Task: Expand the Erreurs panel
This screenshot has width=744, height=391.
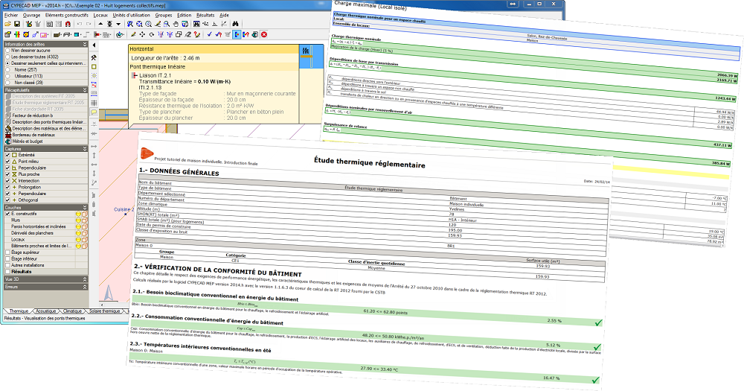Action: click(45, 286)
